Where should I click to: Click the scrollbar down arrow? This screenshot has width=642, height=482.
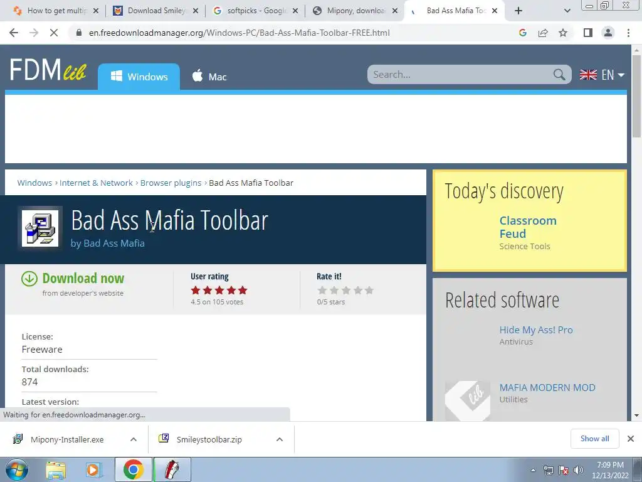(636, 415)
